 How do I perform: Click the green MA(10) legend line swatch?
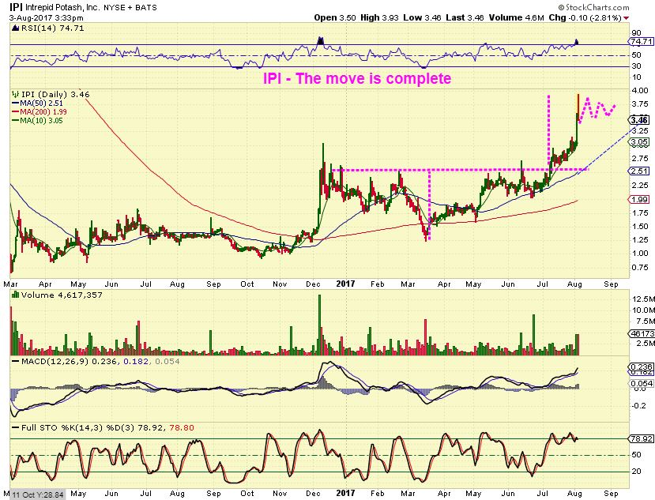16,121
